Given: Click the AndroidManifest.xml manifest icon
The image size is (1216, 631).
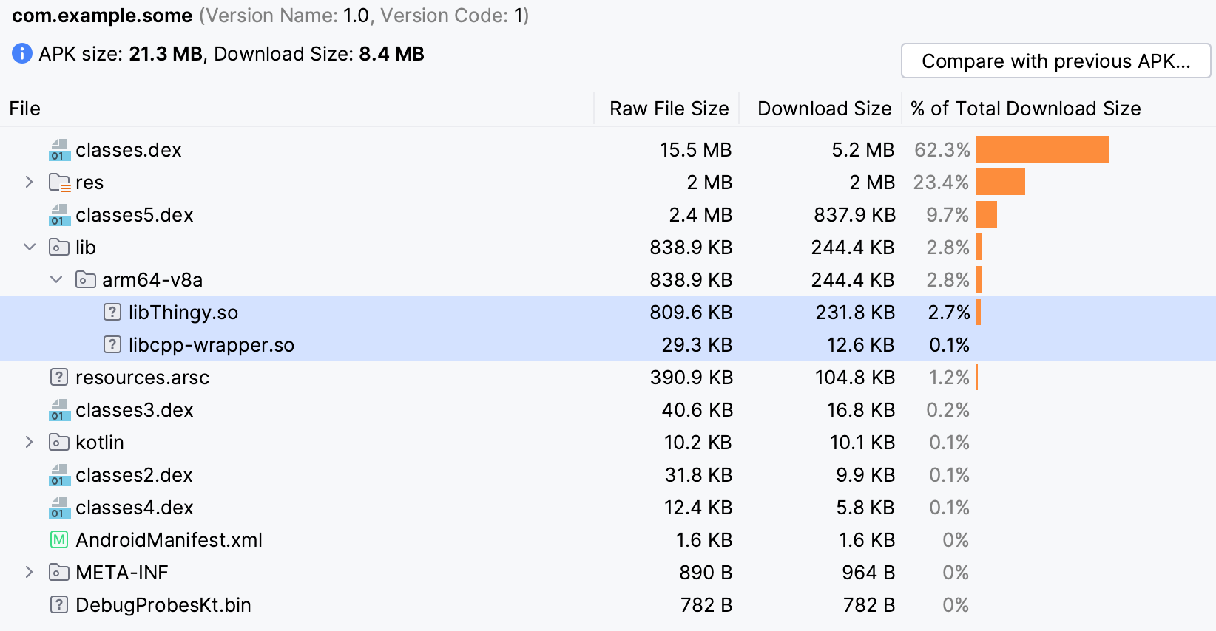Looking at the screenshot, I should 59,540.
